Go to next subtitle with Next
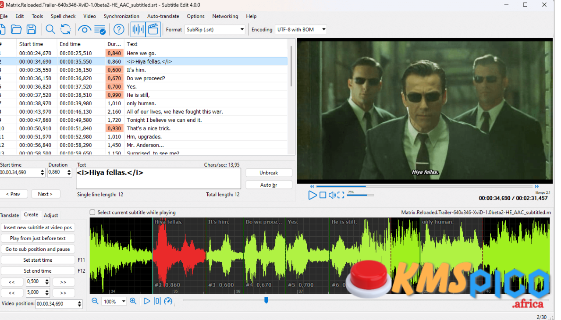The width and height of the screenshot is (561, 320). [x=45, y=194]
